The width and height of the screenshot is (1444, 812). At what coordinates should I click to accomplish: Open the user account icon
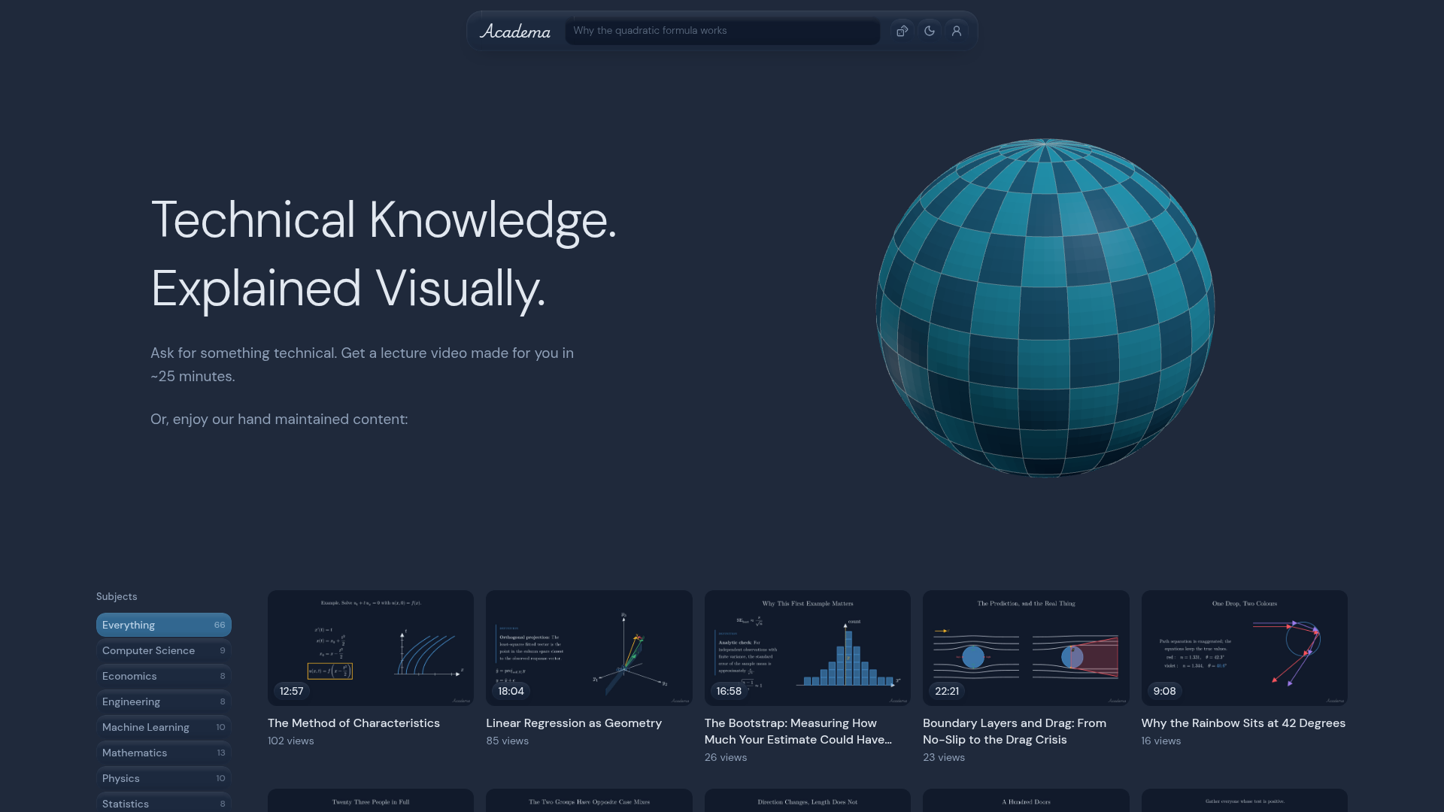957,31
